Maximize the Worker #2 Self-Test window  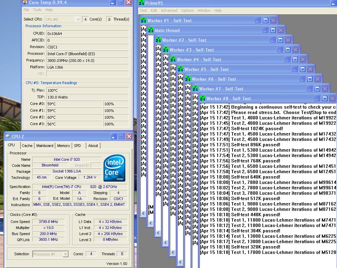(280, 40)
